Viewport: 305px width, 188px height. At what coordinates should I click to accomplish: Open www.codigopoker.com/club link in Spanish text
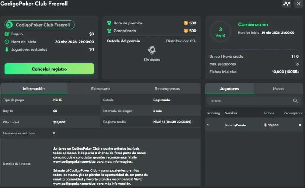[x=74, y=184]
